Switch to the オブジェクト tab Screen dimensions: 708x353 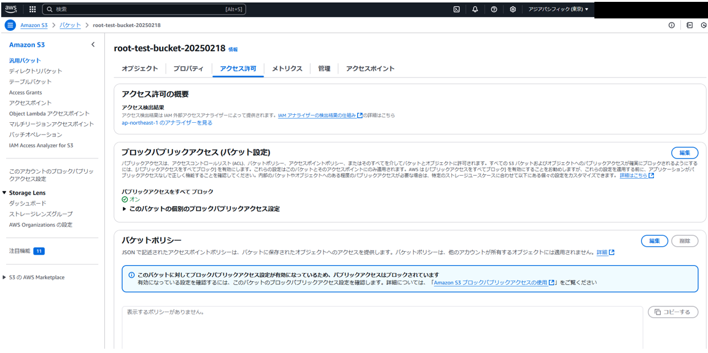(x=140, y=69)
